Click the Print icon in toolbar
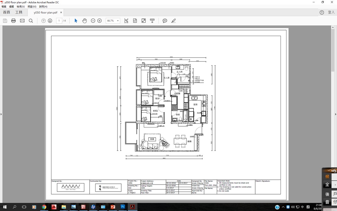Screen dimensions: 337x211 13,21
